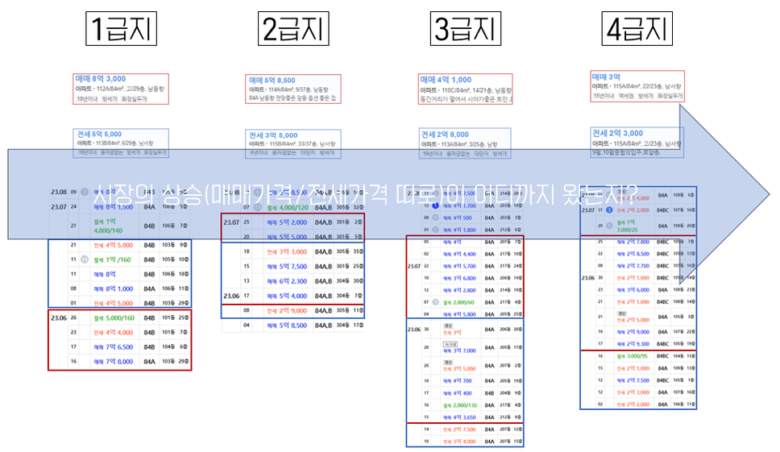Click the 전세 2억 3,000 row at 107동 16층

point(638,392)
